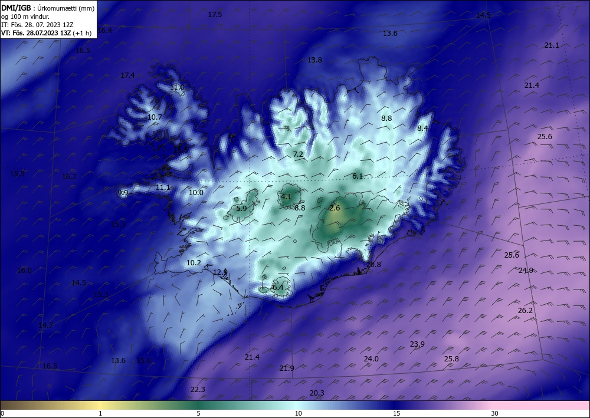The image size is (590, 418).
Task: Click the 6.1 value label
Action: coord(358,176)
